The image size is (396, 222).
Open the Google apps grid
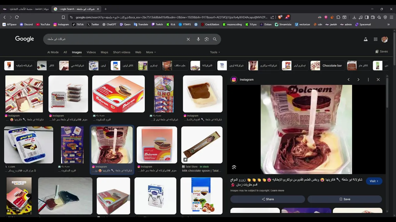pyautogui.click(x=375, y=39)
